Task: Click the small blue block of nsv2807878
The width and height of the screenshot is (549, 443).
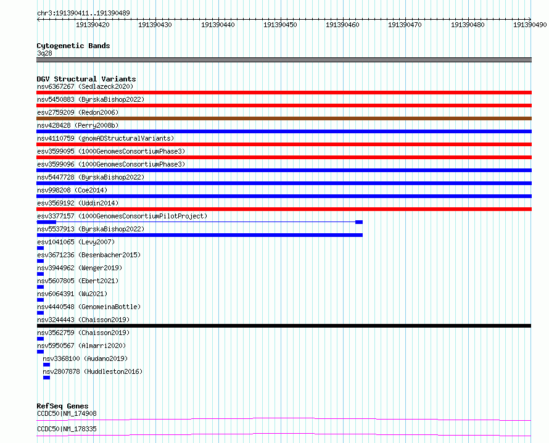Action: pyautogui.click(x=46, y=378)
